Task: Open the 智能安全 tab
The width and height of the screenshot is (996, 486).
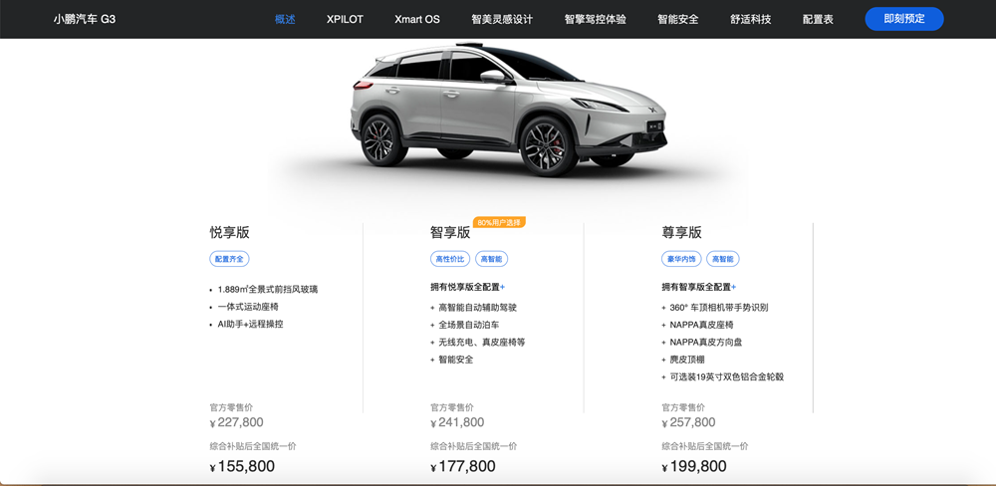Action: [677, 19]
